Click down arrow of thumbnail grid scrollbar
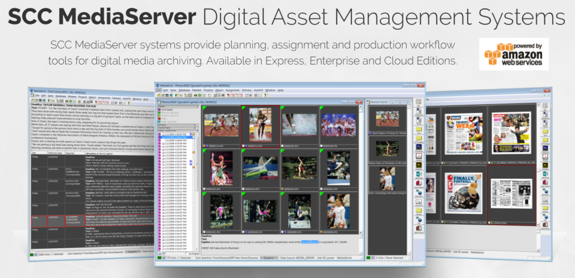Image resolution: width=575 pixels, height=278 pixels. [361, 233]
